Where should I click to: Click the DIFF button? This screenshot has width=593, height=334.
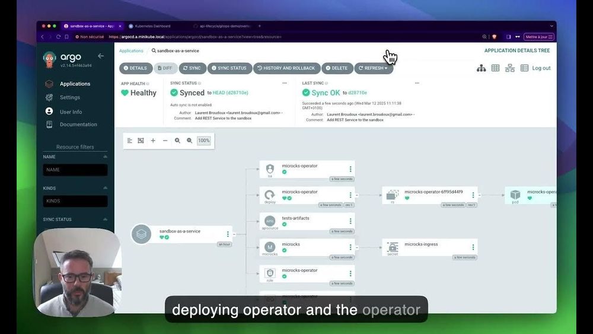click(165, 68)
